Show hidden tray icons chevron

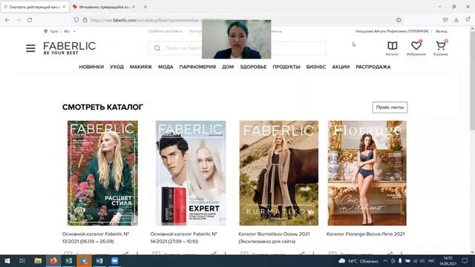tap(385, 261)
